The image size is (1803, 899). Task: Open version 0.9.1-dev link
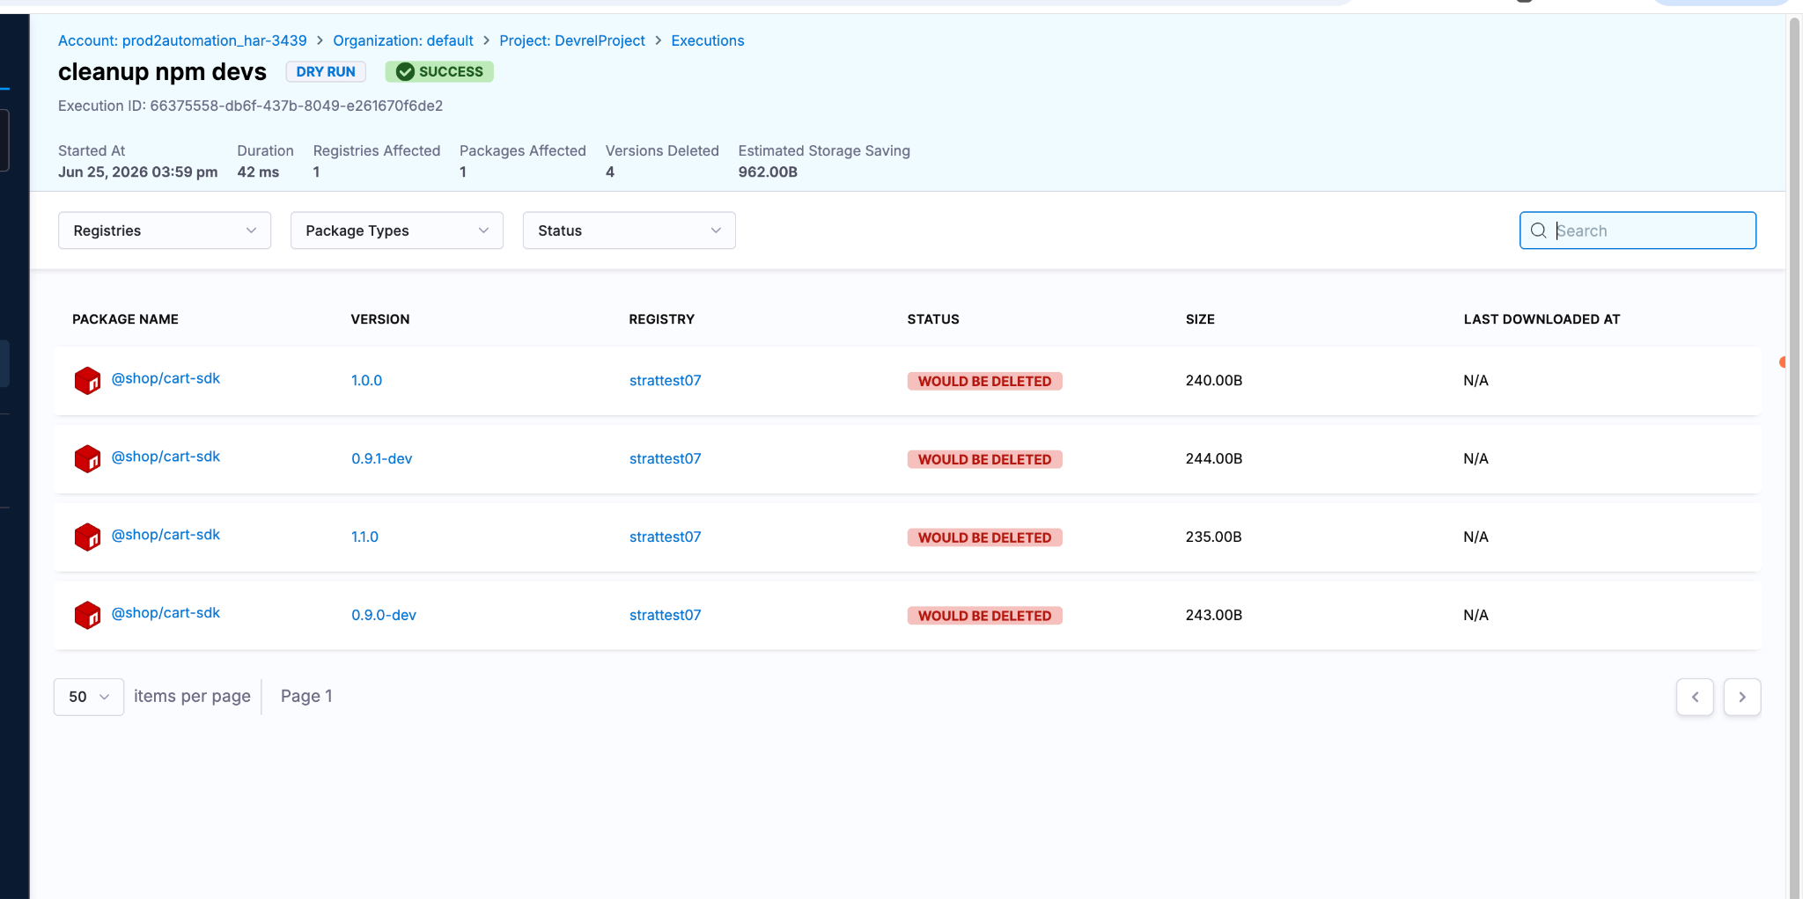click(381, 459)
